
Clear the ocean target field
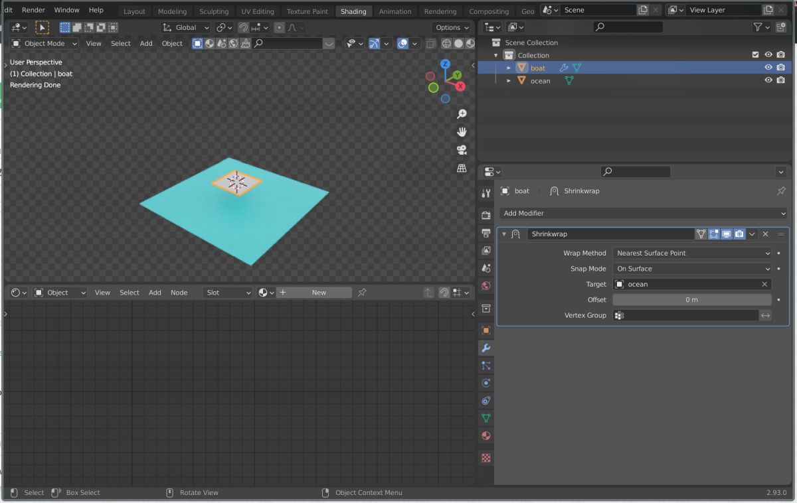pyautogui.click(x=764, y=284)
